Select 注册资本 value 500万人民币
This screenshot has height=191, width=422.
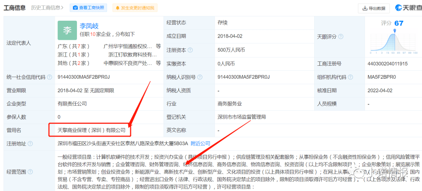tap(231, 50)
